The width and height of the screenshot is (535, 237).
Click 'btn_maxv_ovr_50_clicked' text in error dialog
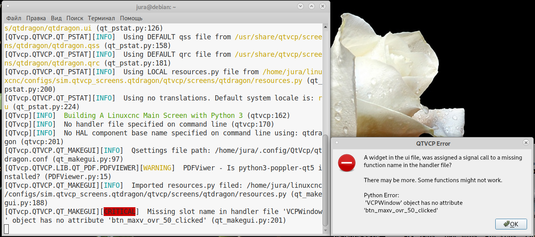(x=401, y=210)
